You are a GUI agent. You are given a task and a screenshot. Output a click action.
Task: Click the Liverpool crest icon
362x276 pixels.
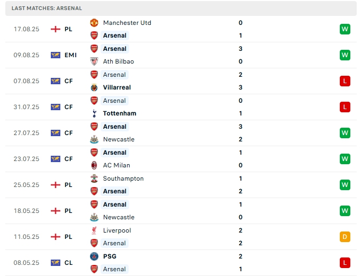coord(94,230)
